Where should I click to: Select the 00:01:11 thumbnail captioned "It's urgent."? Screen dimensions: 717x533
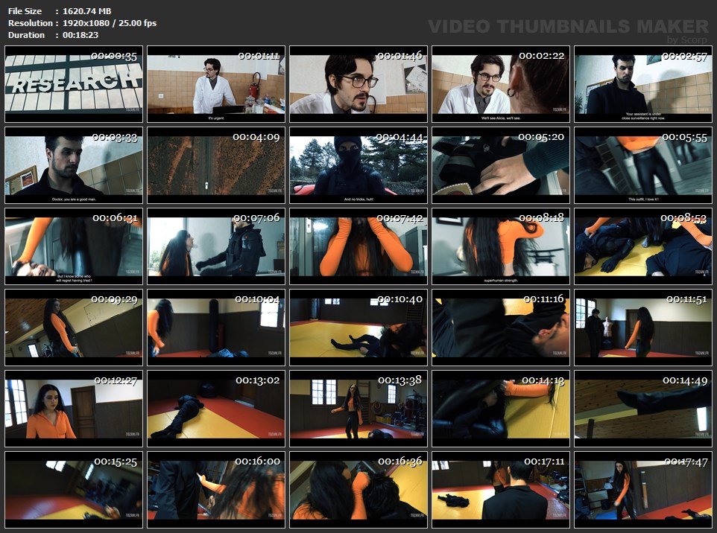216,83
